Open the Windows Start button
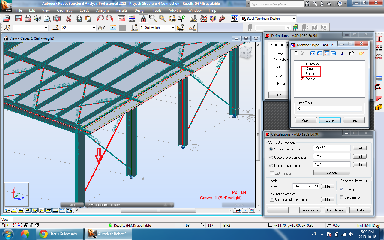This screenshot has height=240, width=384. tap(8, 234)
